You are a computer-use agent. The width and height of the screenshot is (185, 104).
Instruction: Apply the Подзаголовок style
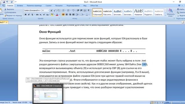coord(149,12)
